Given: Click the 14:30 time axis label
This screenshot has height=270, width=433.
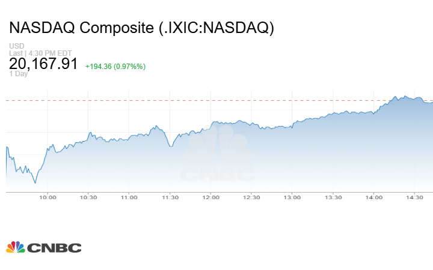Looking at the screenshot, I should click(415, 197).
